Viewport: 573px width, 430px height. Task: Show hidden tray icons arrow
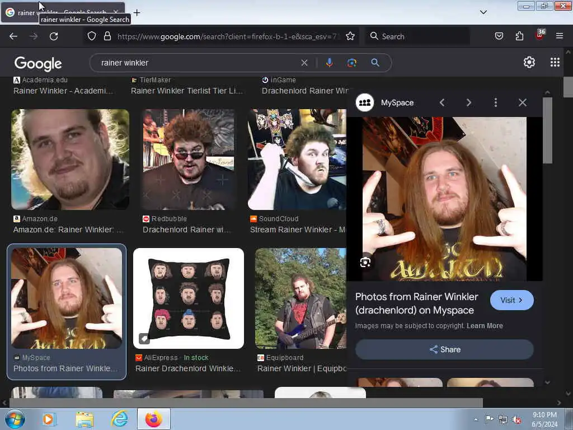[x=476, y=420]
